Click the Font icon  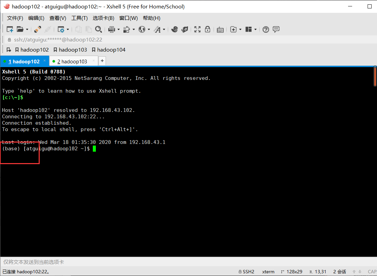coord(157,29)
